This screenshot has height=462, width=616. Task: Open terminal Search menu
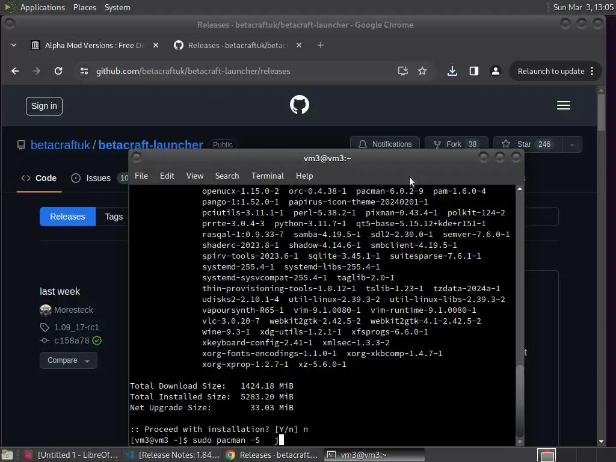click(227, 176)
